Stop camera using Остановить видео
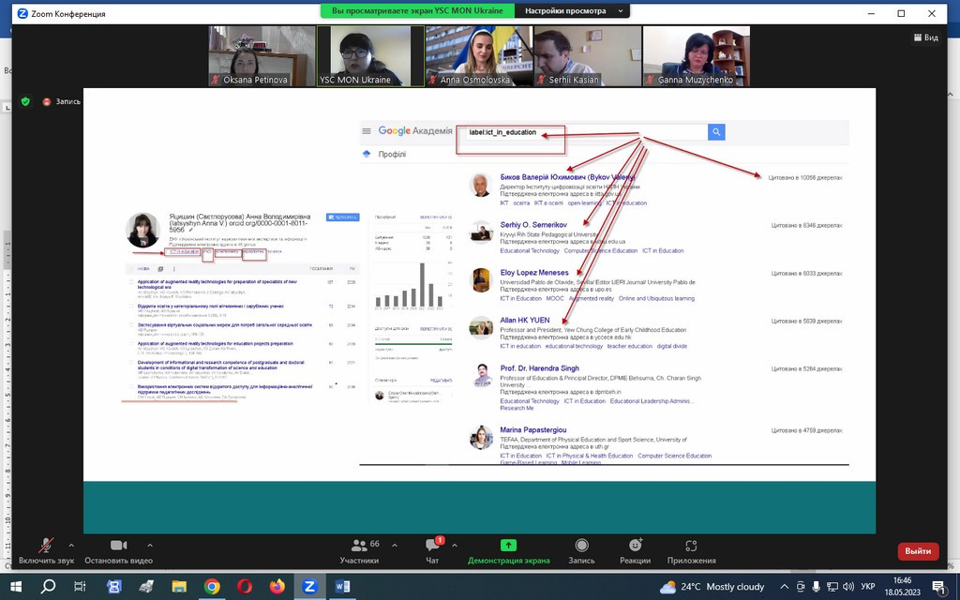960x600 pixels. pyautogui.click(x=118, y=549)
